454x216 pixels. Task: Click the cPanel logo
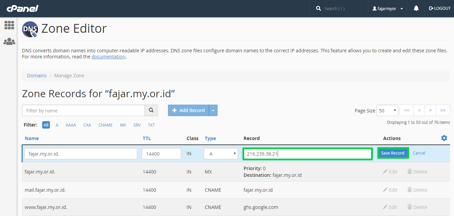pyautogui.click(x=23, y=8)
